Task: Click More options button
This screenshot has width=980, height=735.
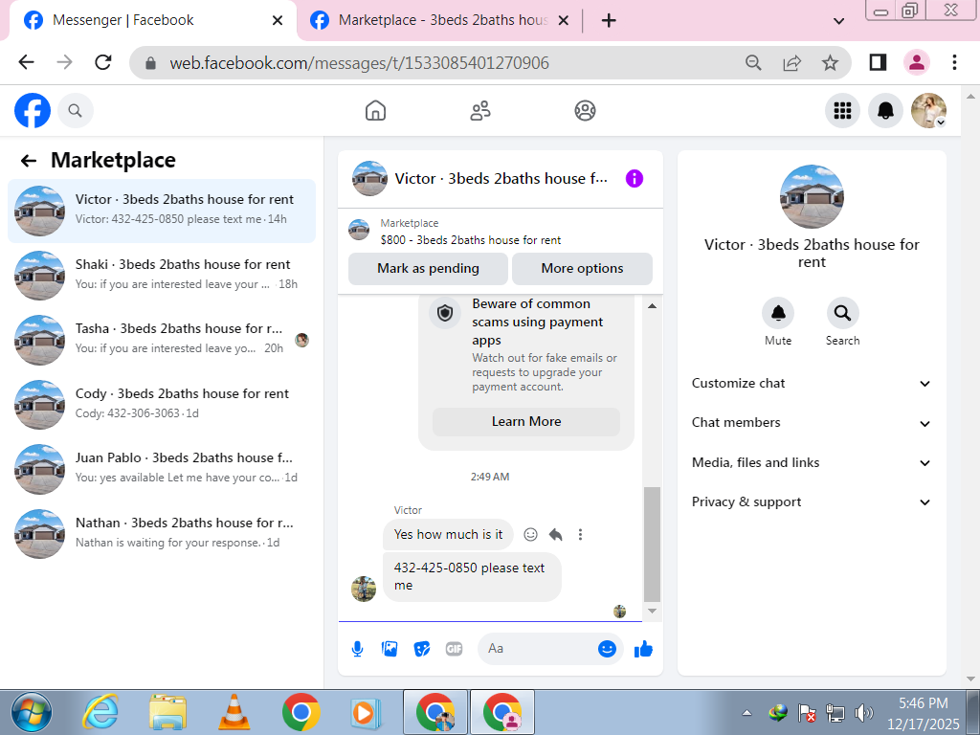Action: point(582,269)
